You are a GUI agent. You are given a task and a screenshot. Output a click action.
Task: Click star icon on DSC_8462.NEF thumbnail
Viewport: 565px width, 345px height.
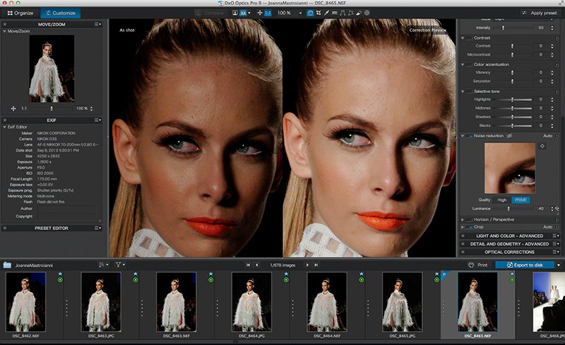[x=60, y=274]
